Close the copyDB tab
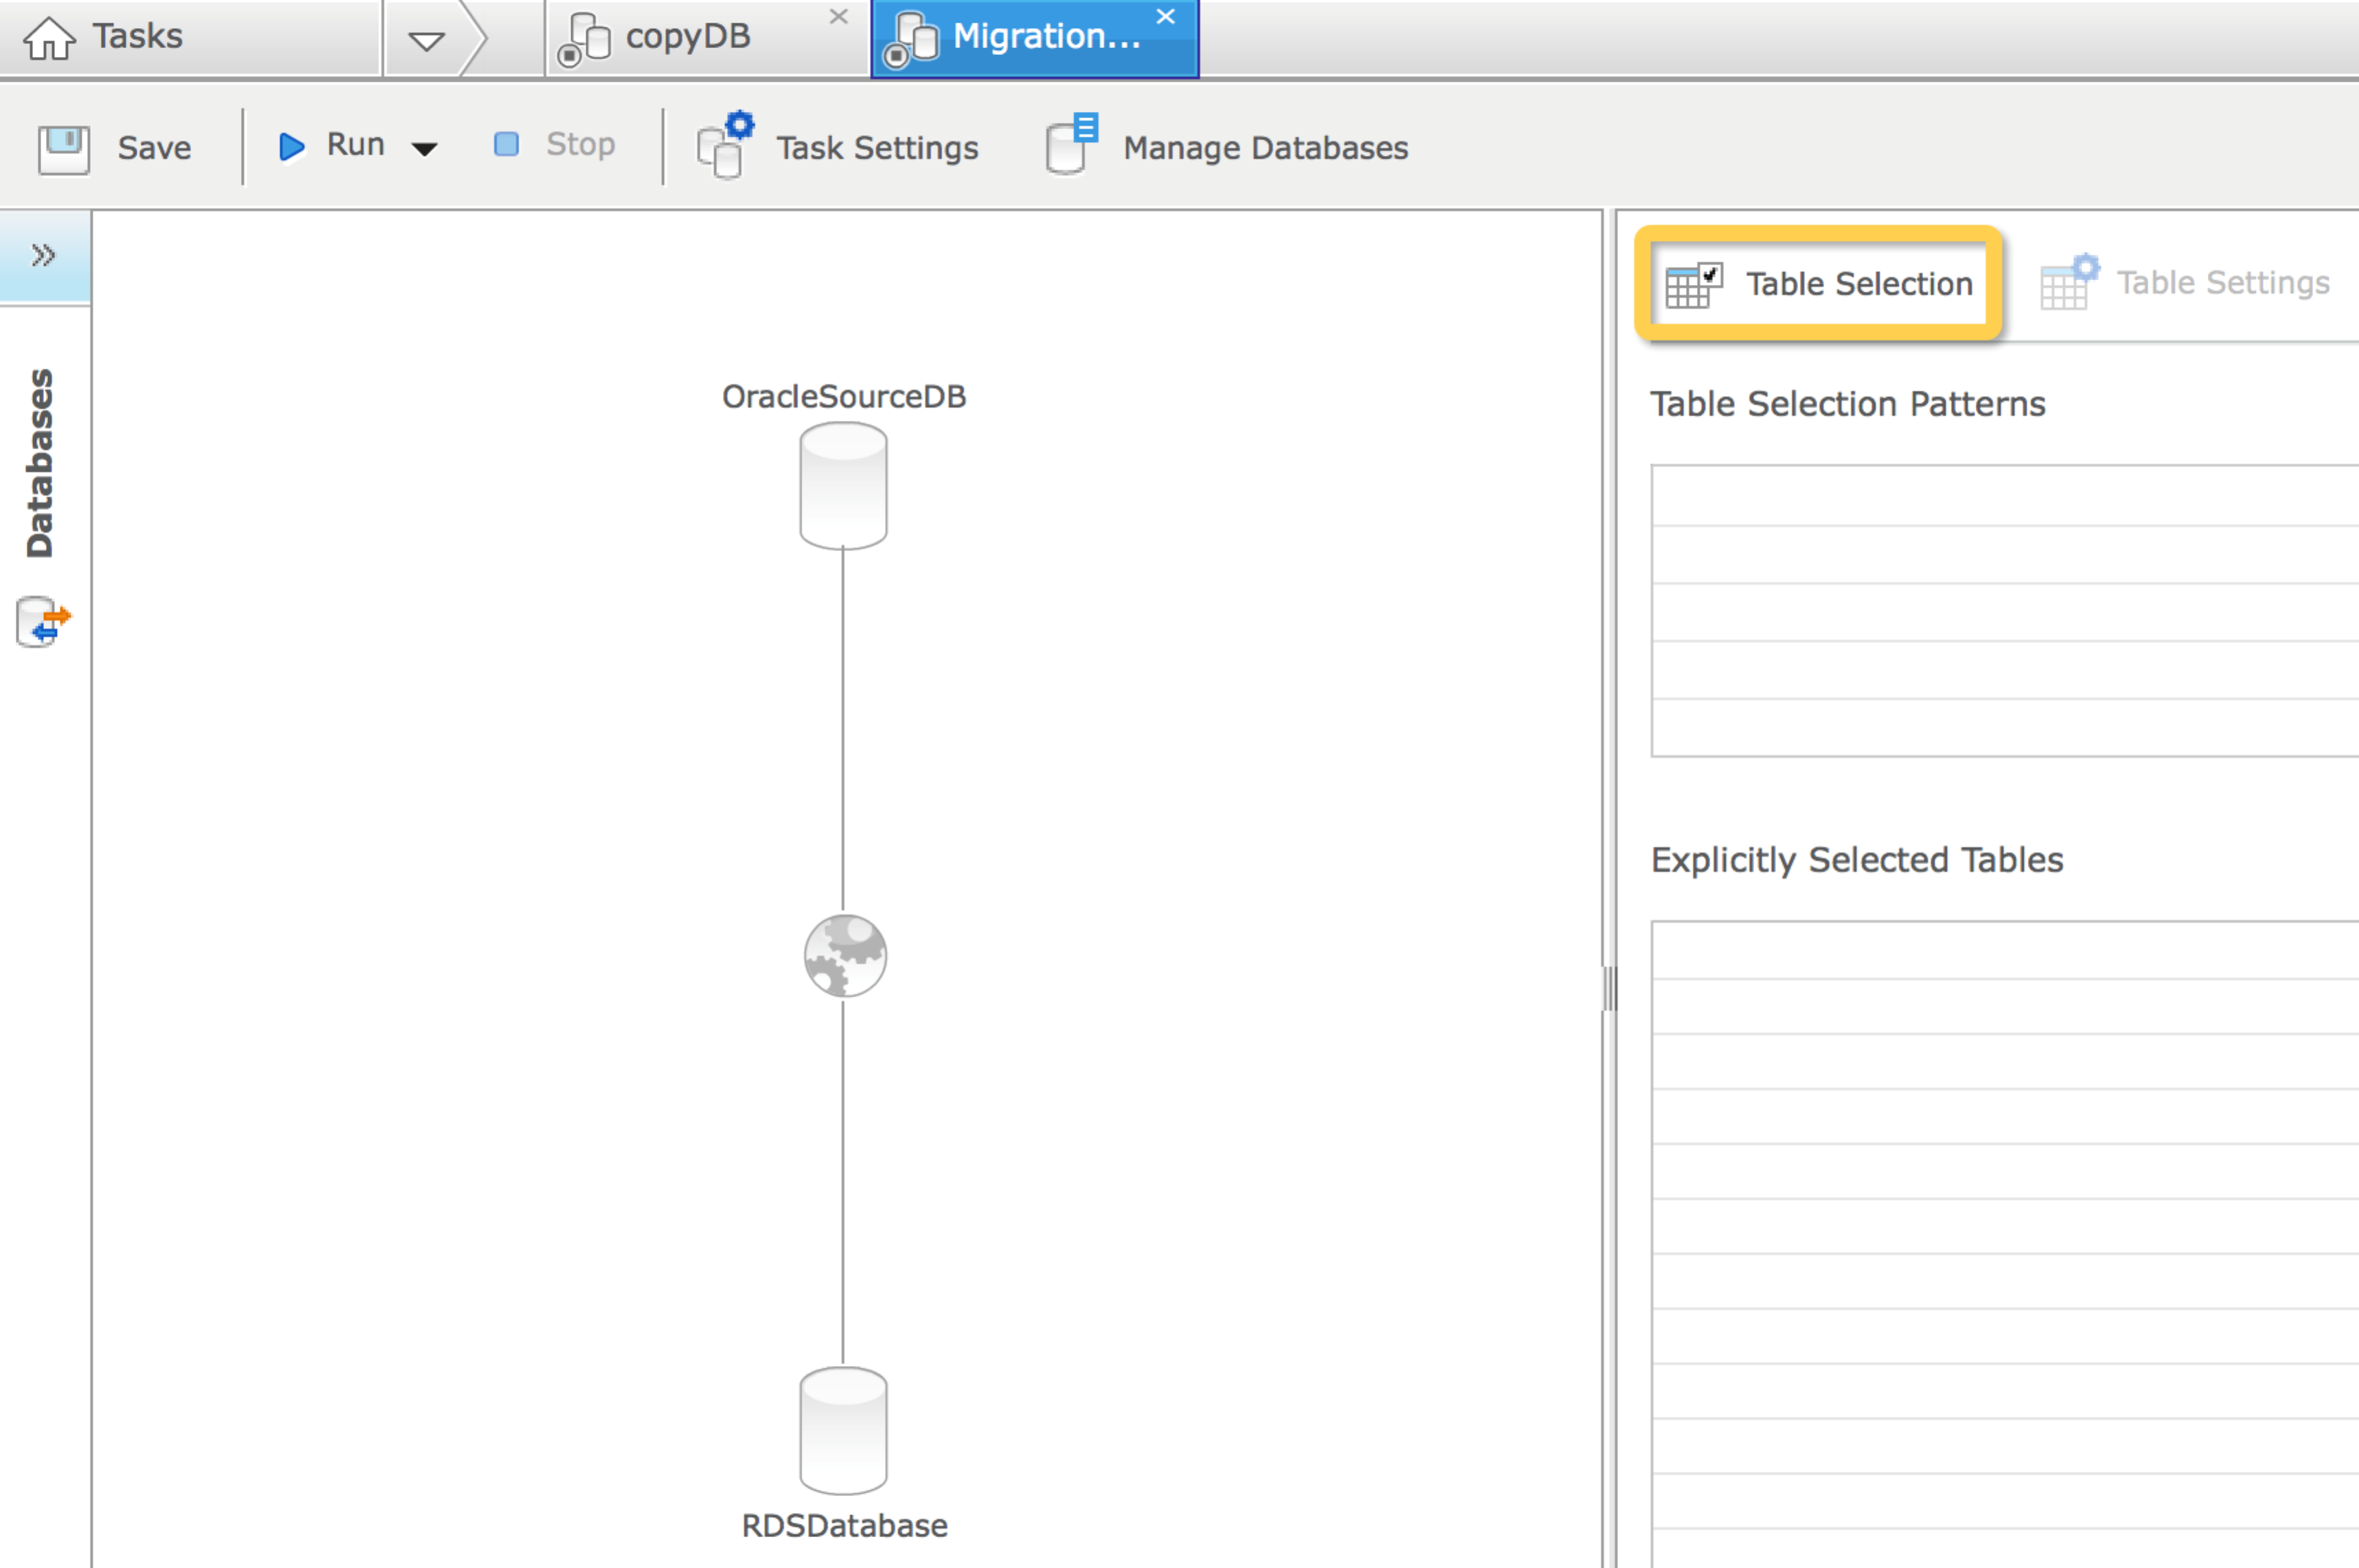The height and width of the screenshot is (1568, 2359). tap(839, 16)
